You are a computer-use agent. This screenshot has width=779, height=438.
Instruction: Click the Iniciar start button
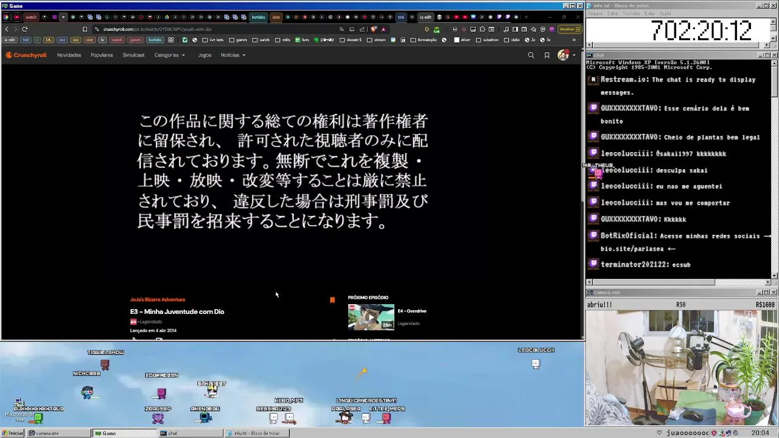tap(13, 433)
